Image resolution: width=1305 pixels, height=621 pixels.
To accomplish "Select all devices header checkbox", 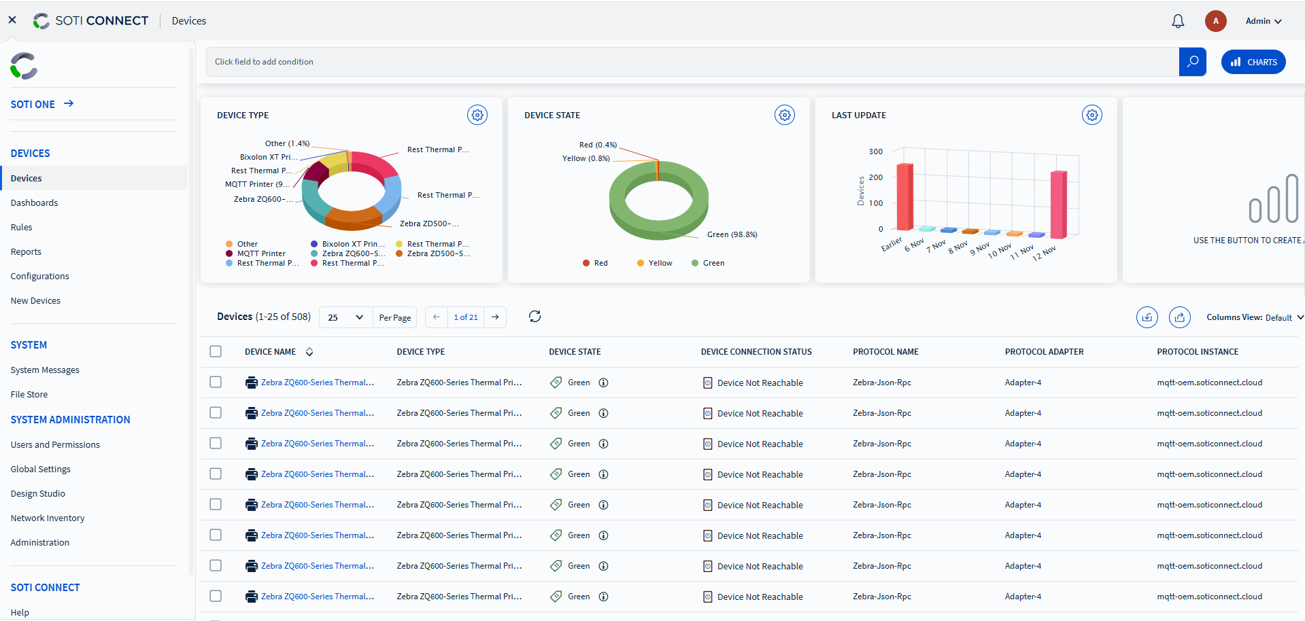I will coord(216,351).
